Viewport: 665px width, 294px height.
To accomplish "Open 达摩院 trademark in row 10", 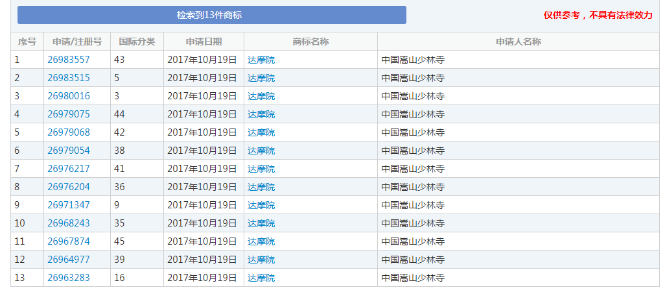I will coord(261,223).
